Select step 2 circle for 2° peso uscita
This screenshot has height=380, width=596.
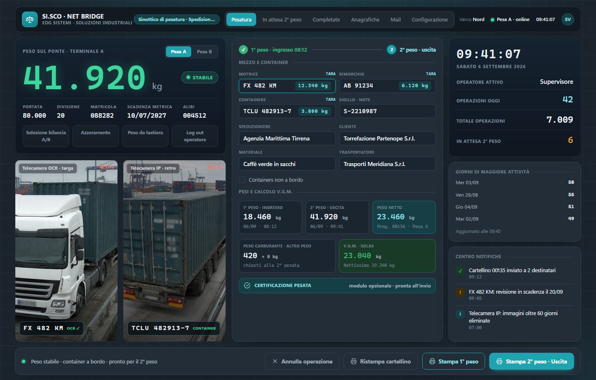click(x=392, y=50)
